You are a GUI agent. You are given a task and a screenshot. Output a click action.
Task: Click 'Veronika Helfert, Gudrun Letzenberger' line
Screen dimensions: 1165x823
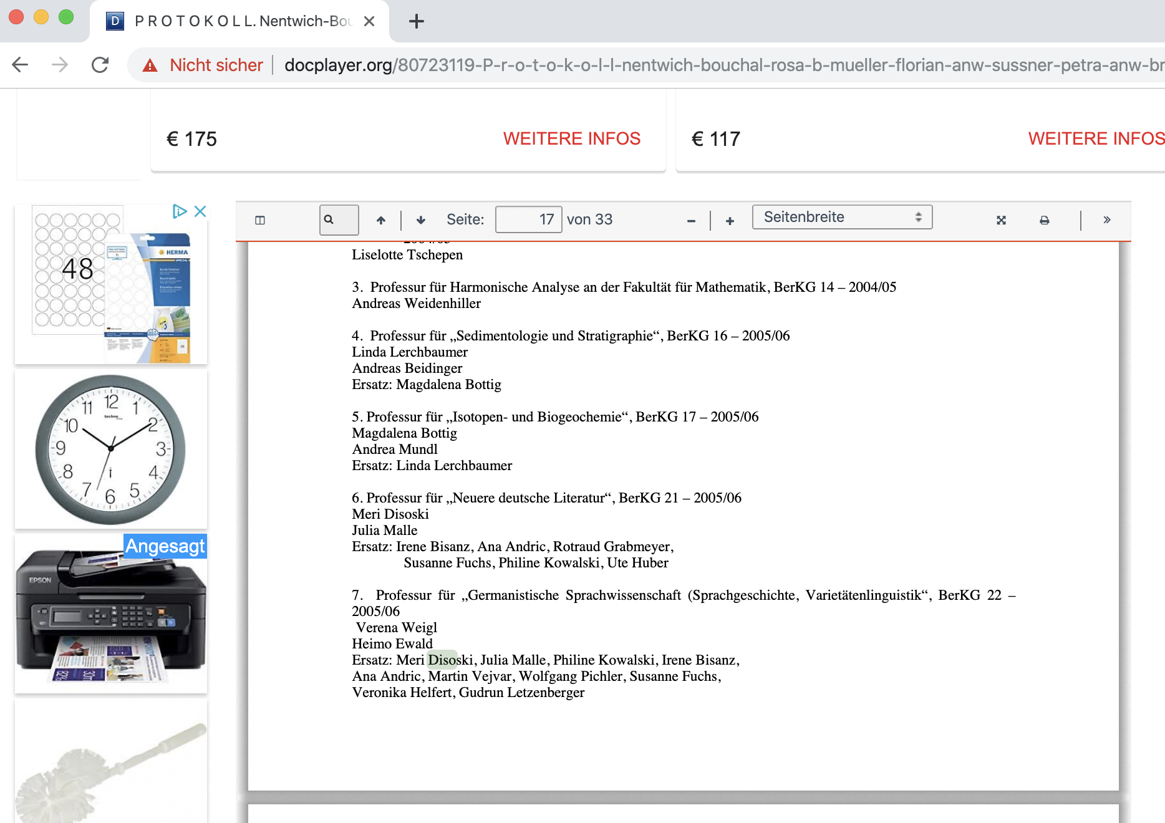(468, 692)
